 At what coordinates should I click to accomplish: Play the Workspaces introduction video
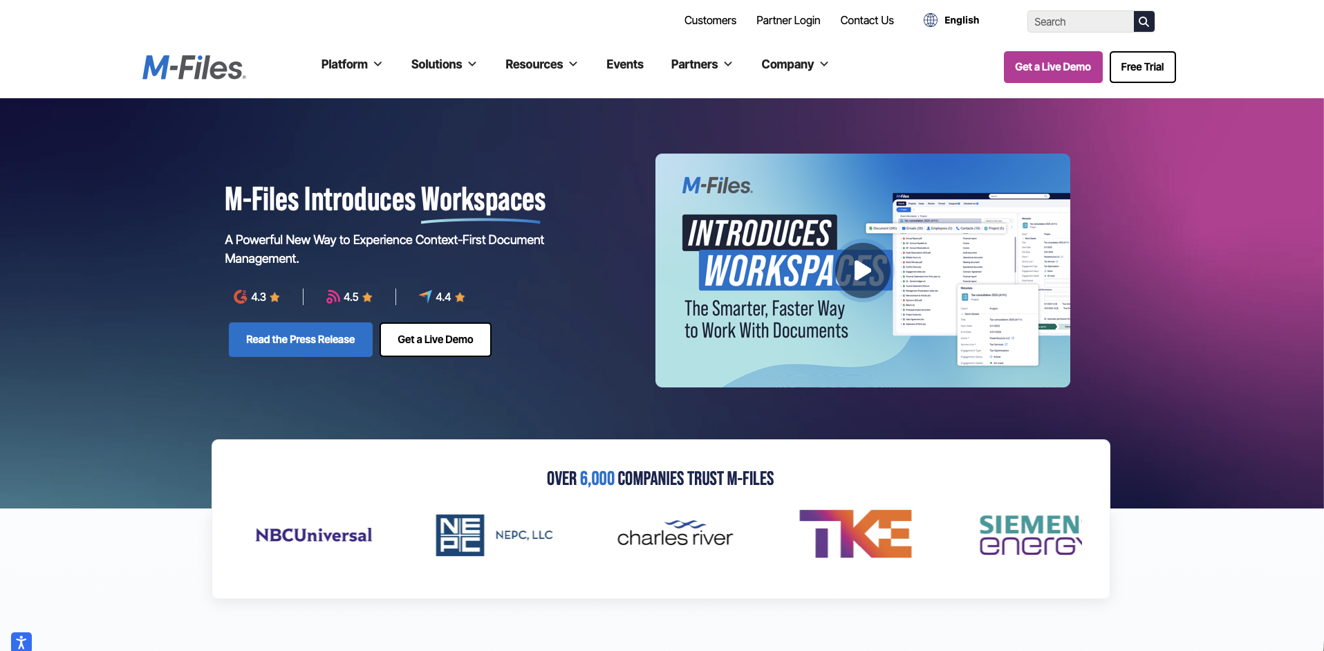[861, 271]
